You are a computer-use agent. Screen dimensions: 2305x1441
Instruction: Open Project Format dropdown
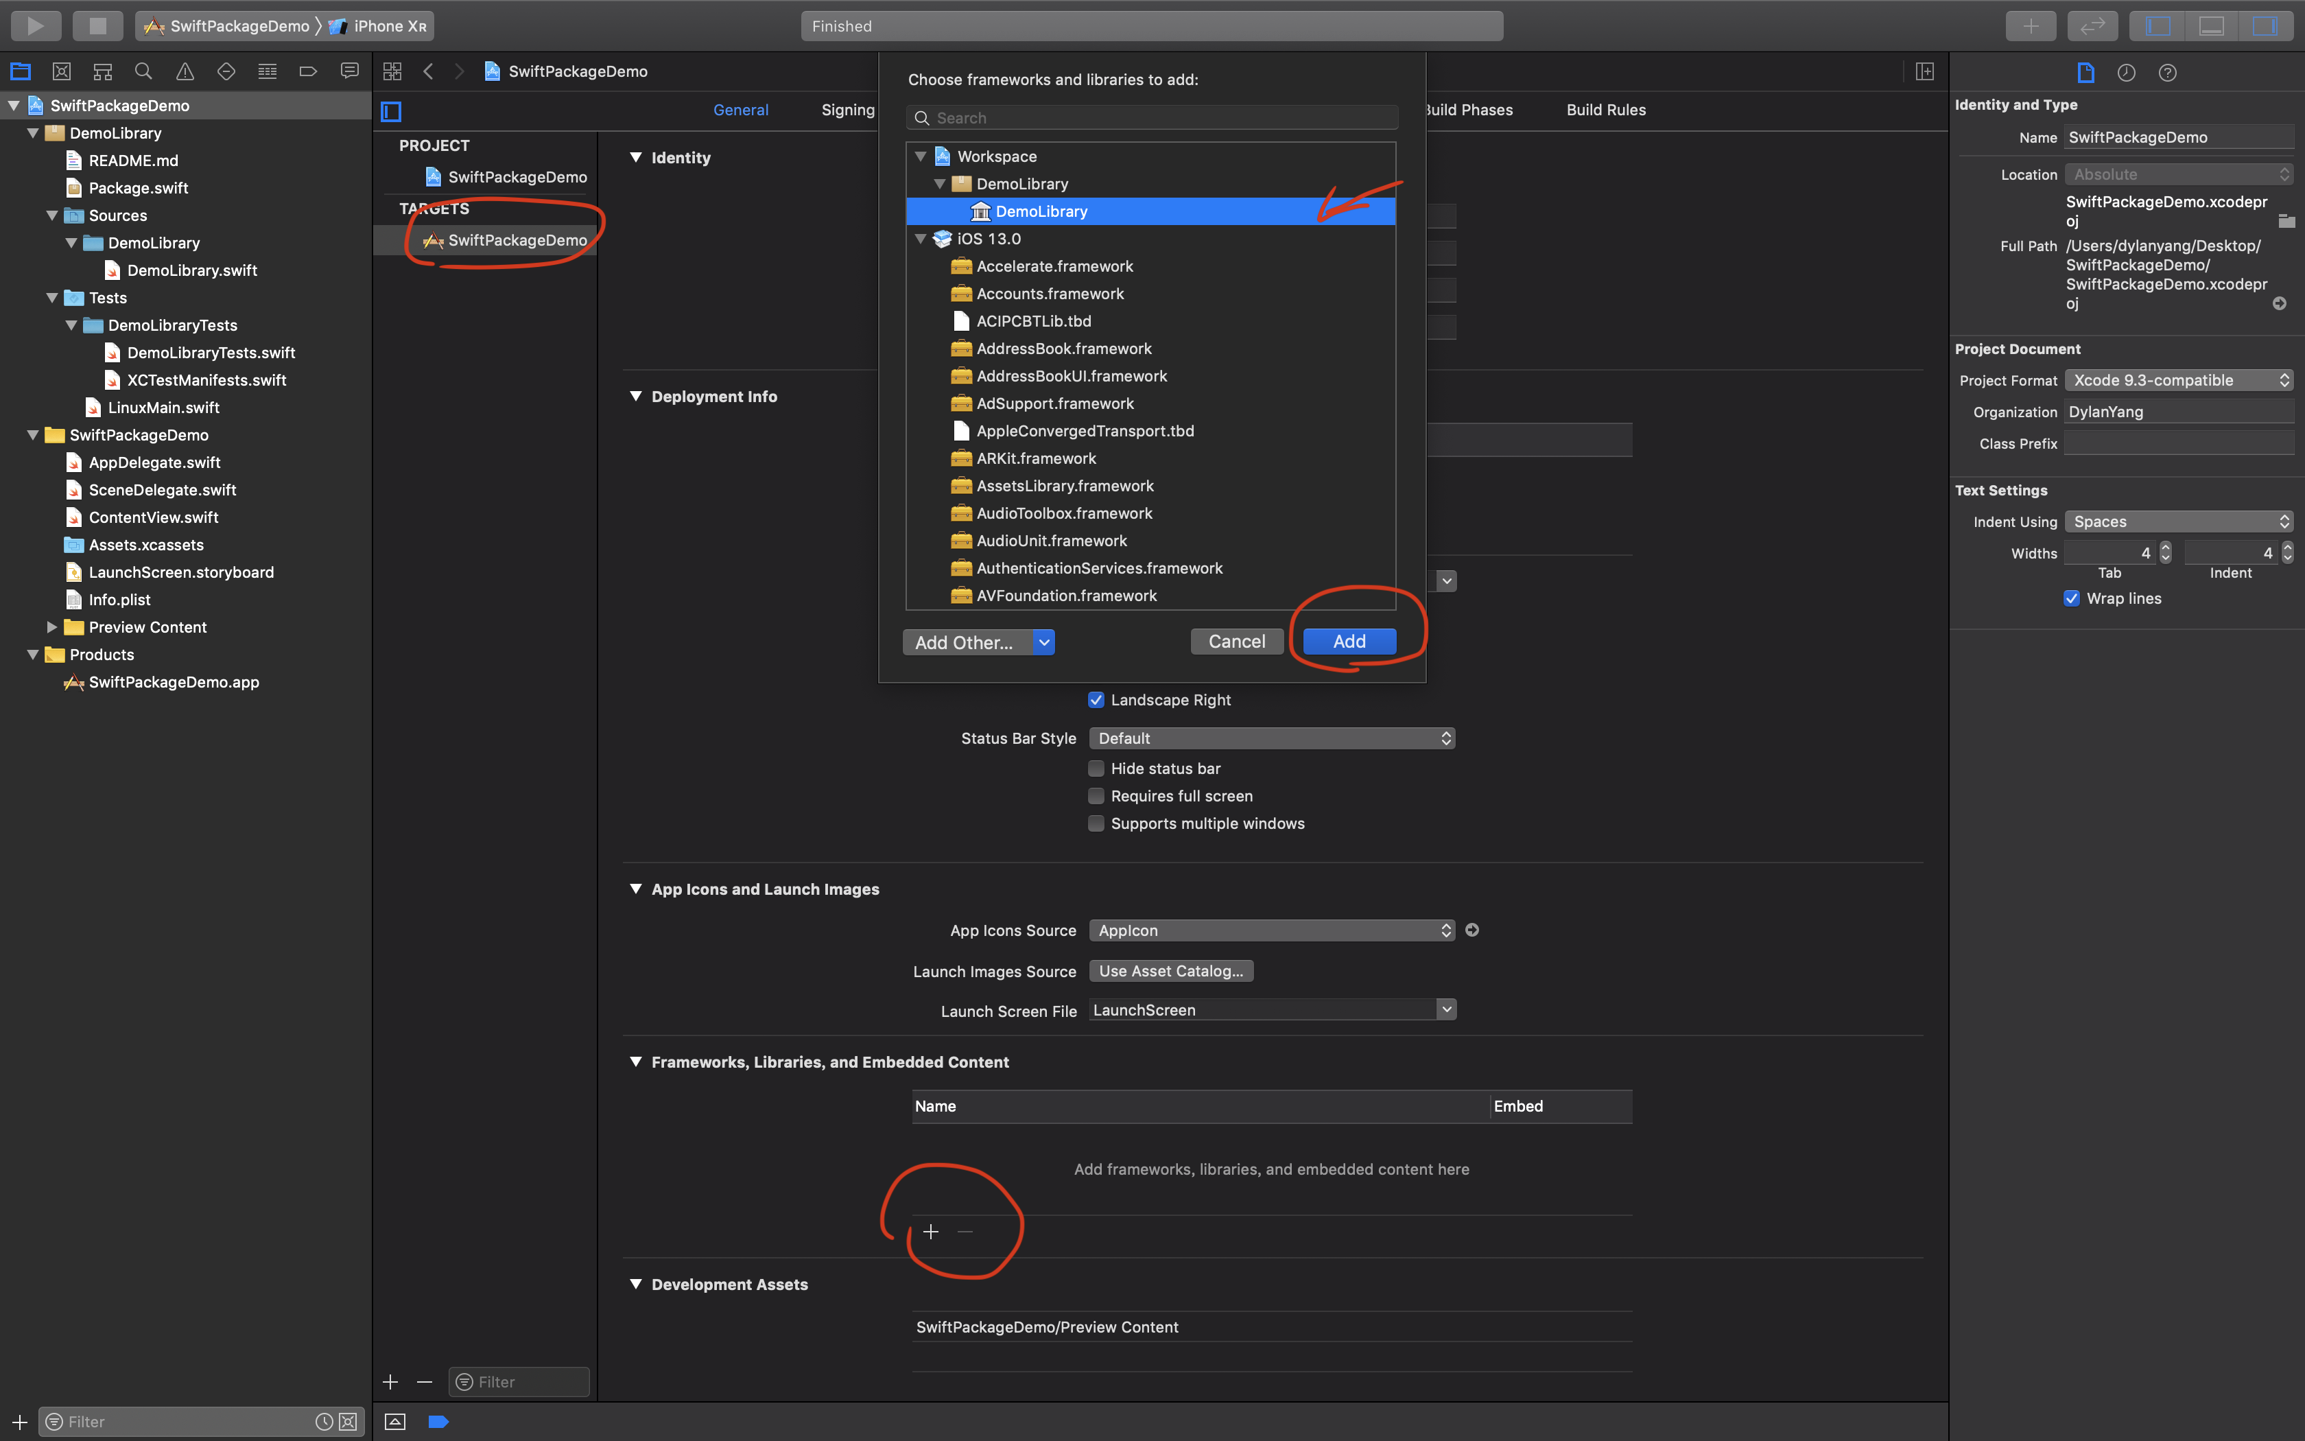2178,380
